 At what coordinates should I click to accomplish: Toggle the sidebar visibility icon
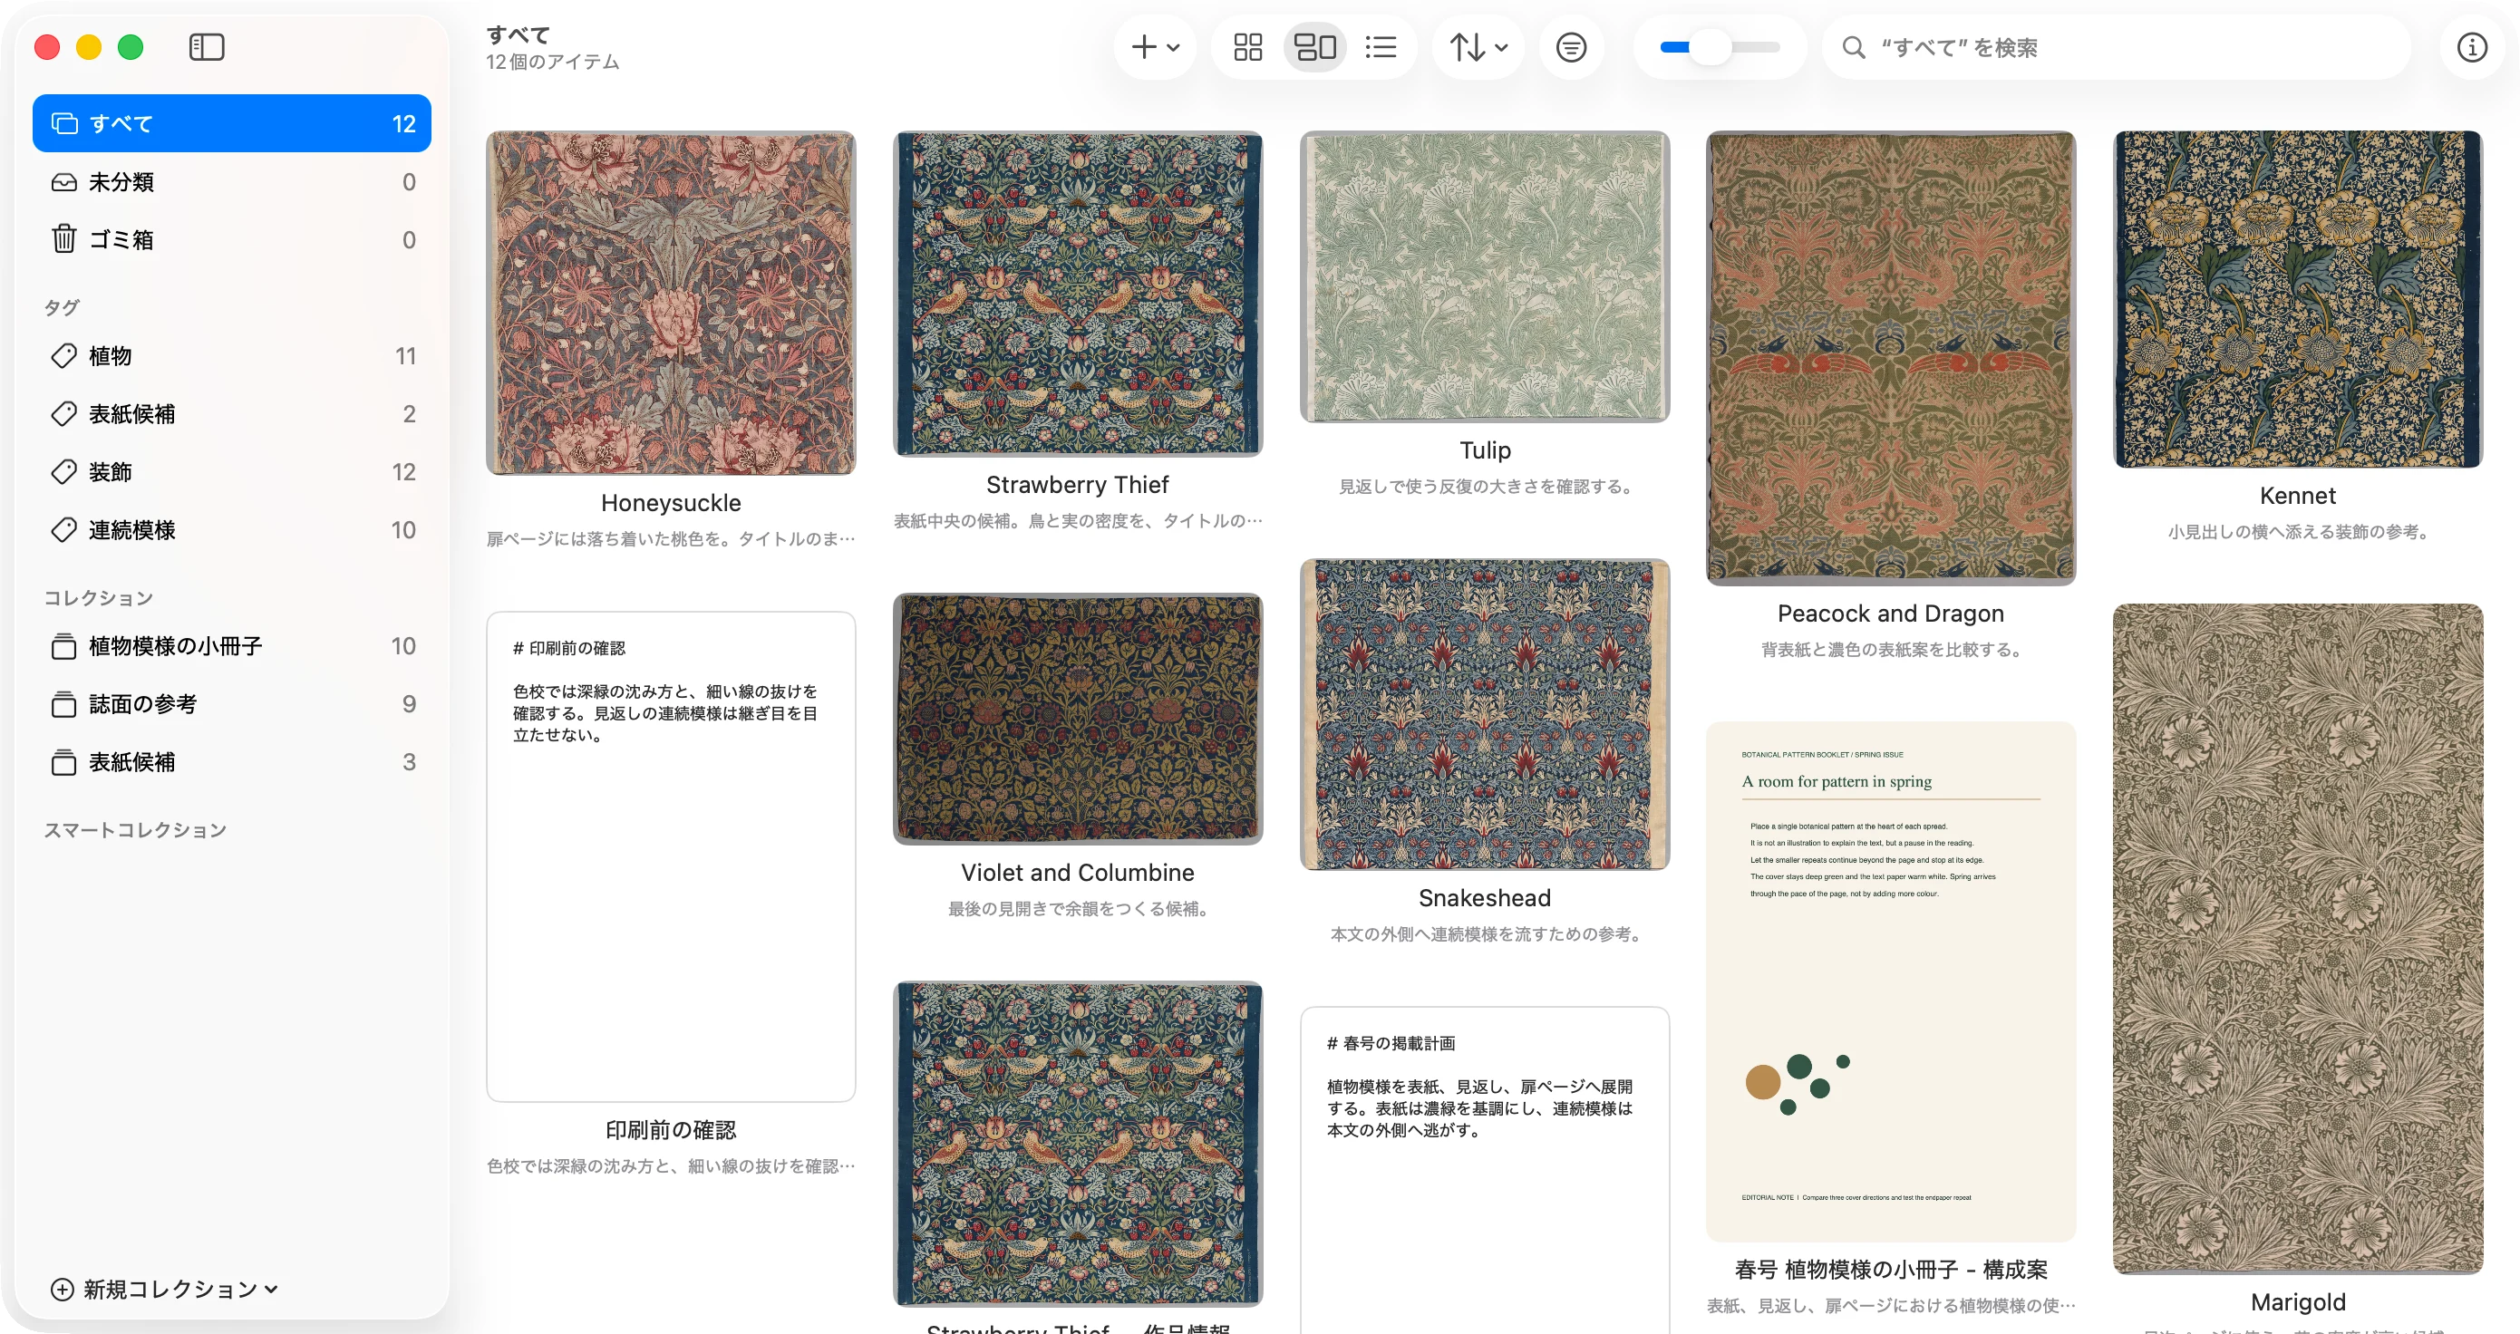[x=207, y=47]
